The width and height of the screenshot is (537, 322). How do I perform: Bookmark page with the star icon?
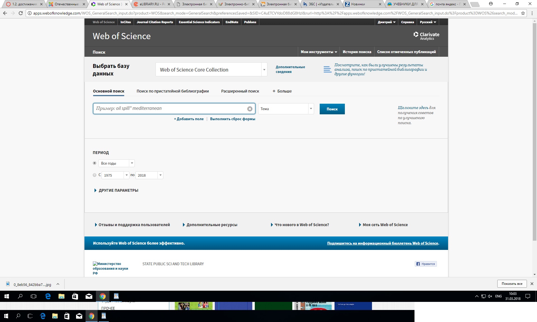(523, 13)
